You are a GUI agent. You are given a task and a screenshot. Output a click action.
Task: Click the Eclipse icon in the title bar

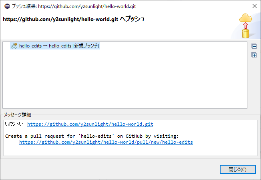tap(5, 6)
